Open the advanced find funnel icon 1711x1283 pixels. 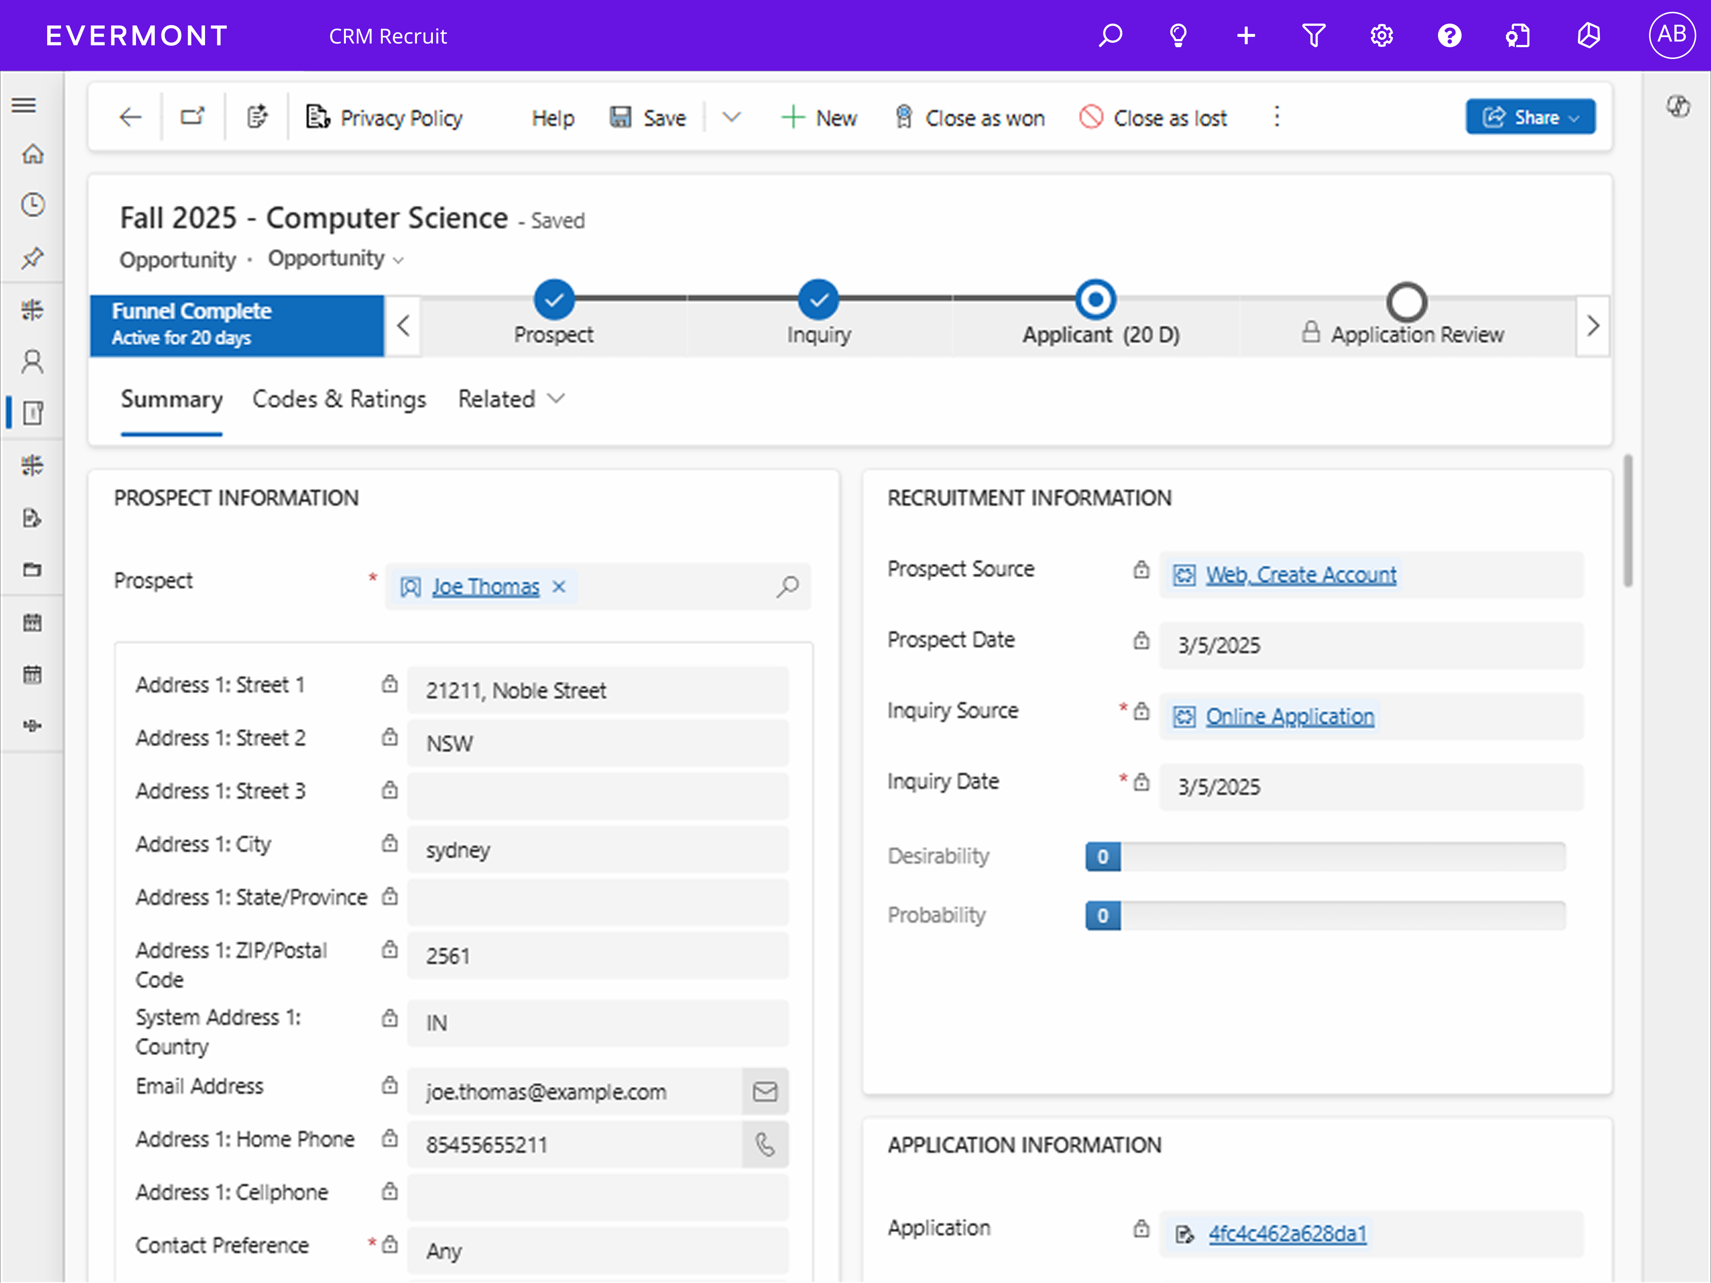coord(1313,35)
